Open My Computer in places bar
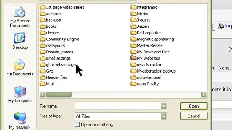 (x=20, y=94)
